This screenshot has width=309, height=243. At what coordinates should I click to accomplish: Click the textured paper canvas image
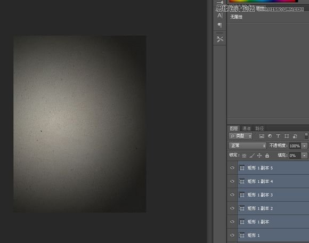[x=80, y=124]
